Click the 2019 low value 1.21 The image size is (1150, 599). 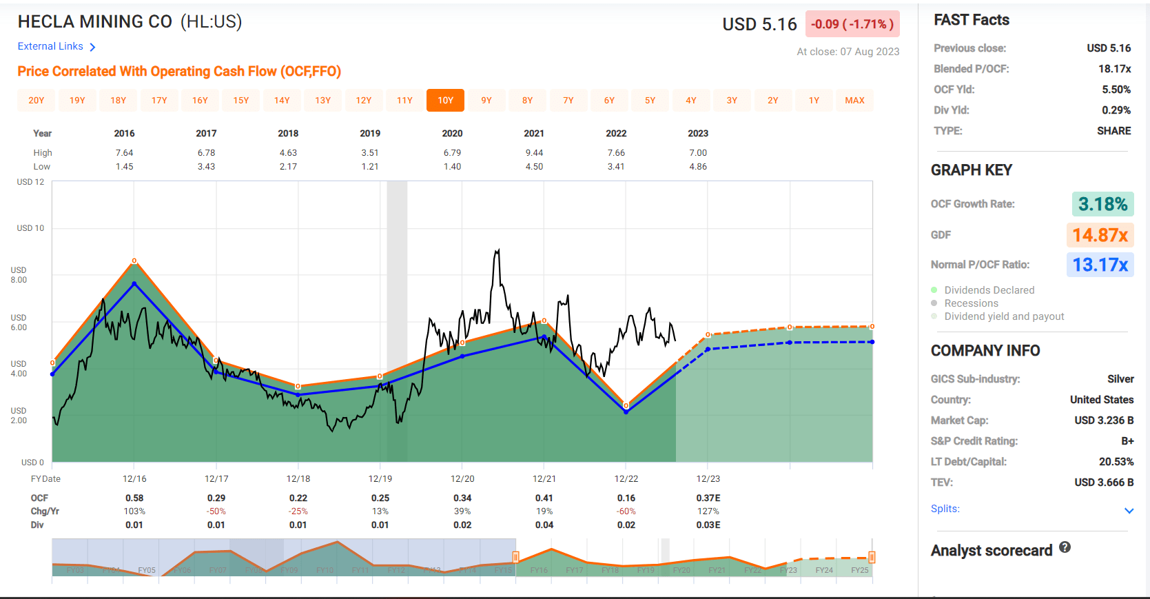pyautogui.click(x=370, y=167)
